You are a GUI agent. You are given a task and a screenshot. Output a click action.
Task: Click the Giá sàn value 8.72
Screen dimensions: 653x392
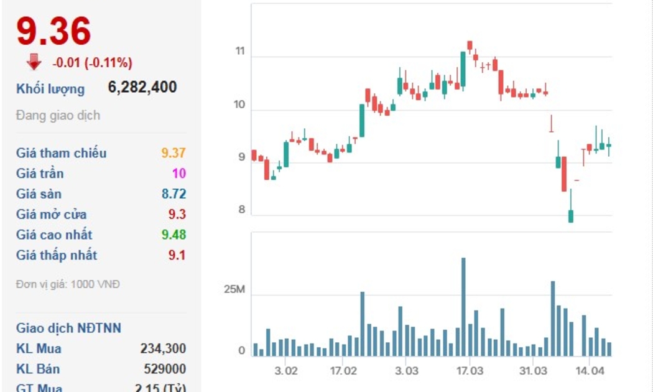[x=174, y=194]
